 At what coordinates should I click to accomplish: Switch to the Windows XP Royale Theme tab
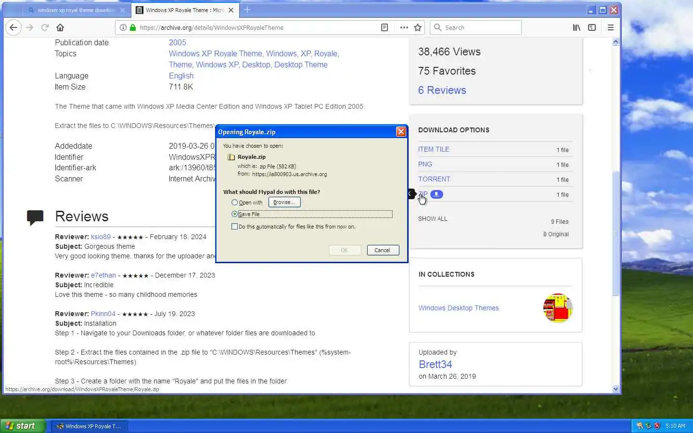(x=185, y=10)
